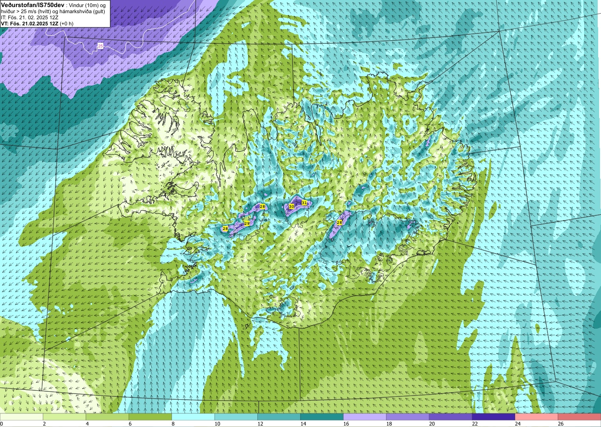Select the 8–10 m/s pale cyan legend swatch
The height and width of the screenshot is (427, 601).
[x=193, y=417]
